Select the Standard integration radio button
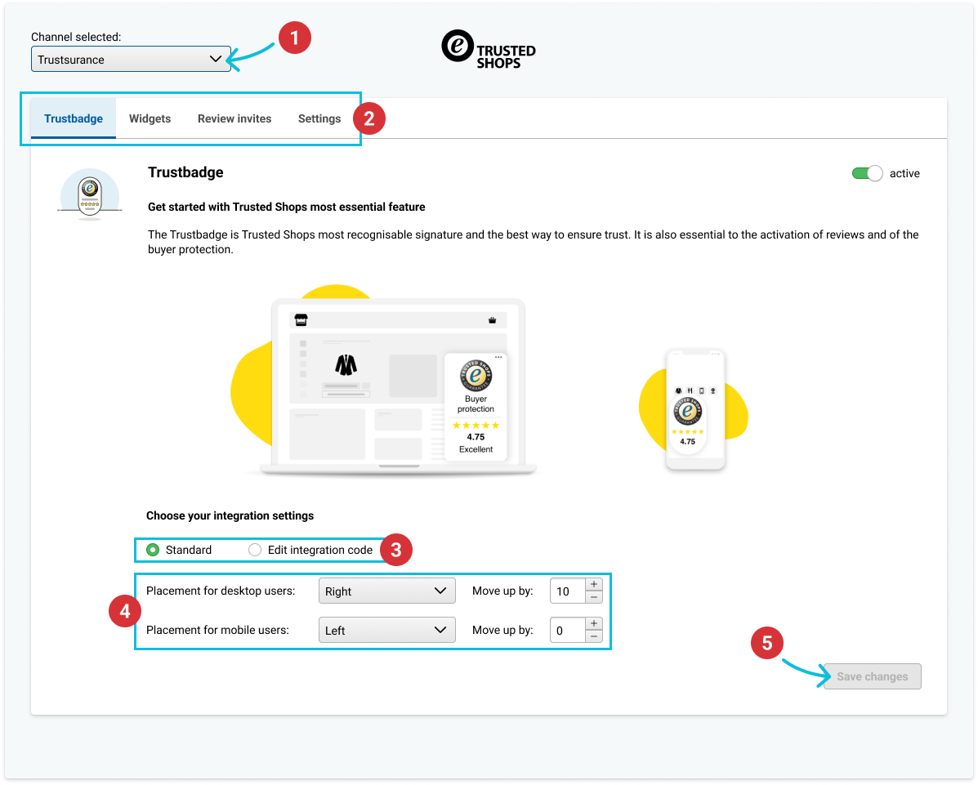The height and width of the screenshot is (785, 978). coord(153,551)
